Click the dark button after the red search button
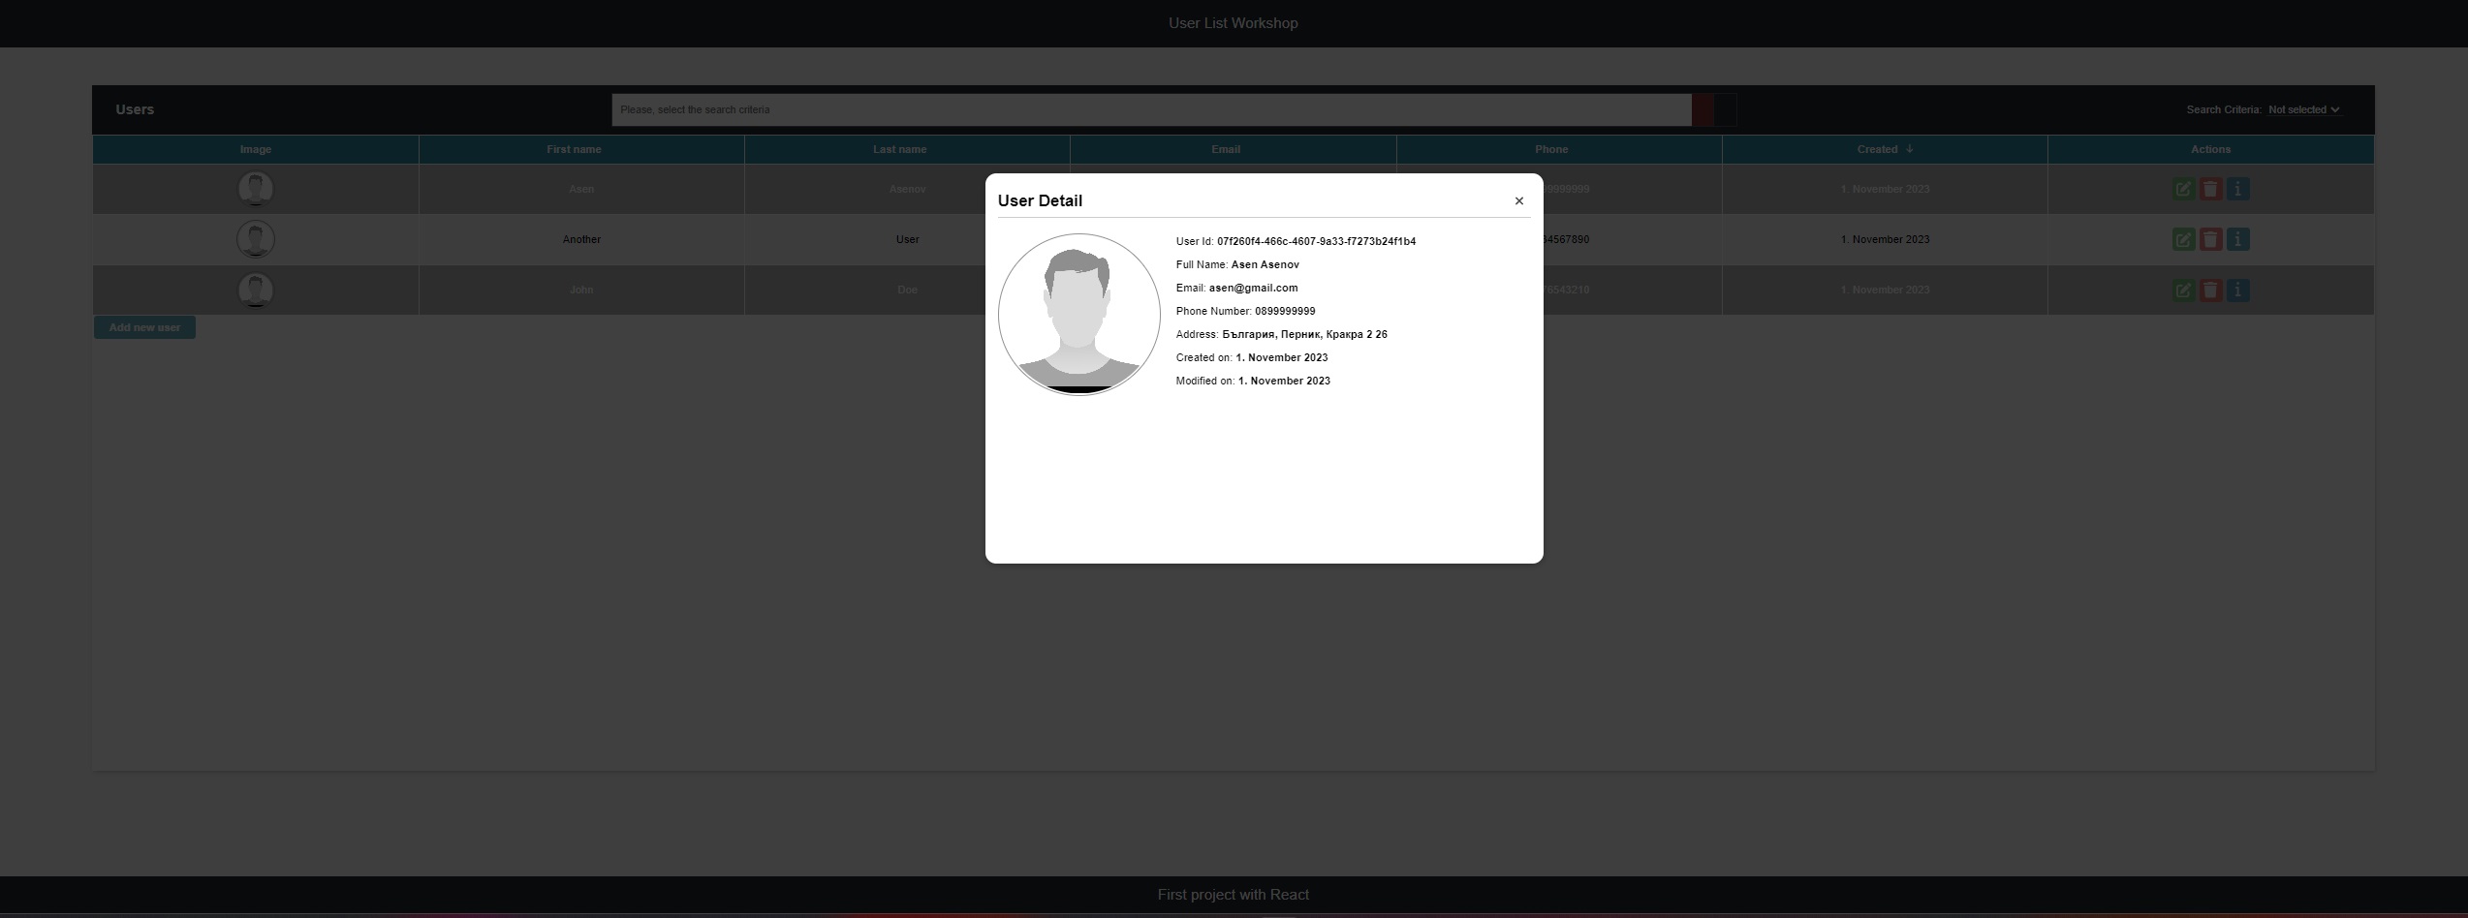 coord(1725,109)
